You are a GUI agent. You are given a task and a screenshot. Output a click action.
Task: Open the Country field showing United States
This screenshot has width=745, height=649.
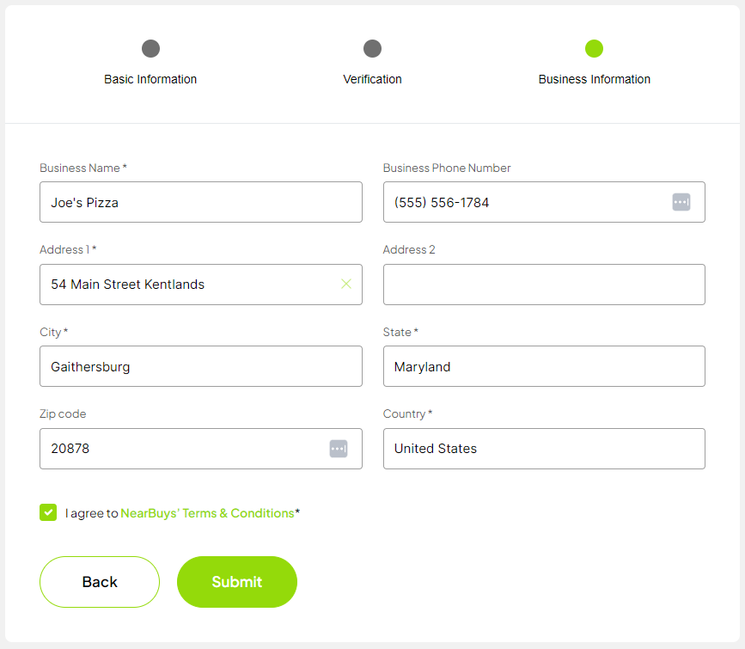(543, 449)
